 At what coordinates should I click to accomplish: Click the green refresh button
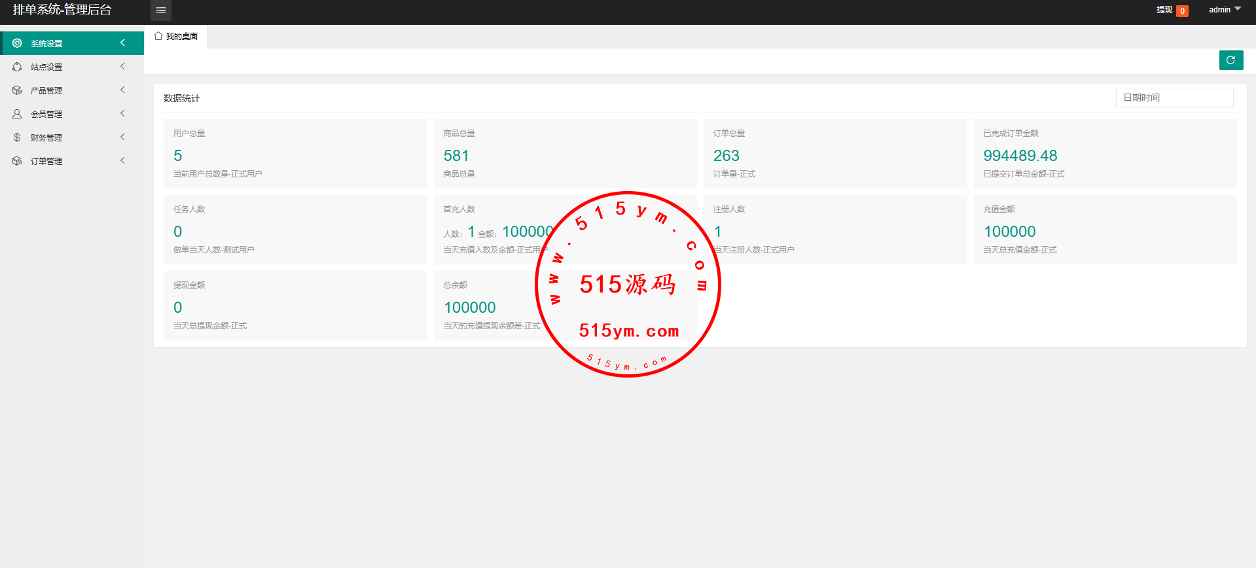click(x=1230, y=60)
